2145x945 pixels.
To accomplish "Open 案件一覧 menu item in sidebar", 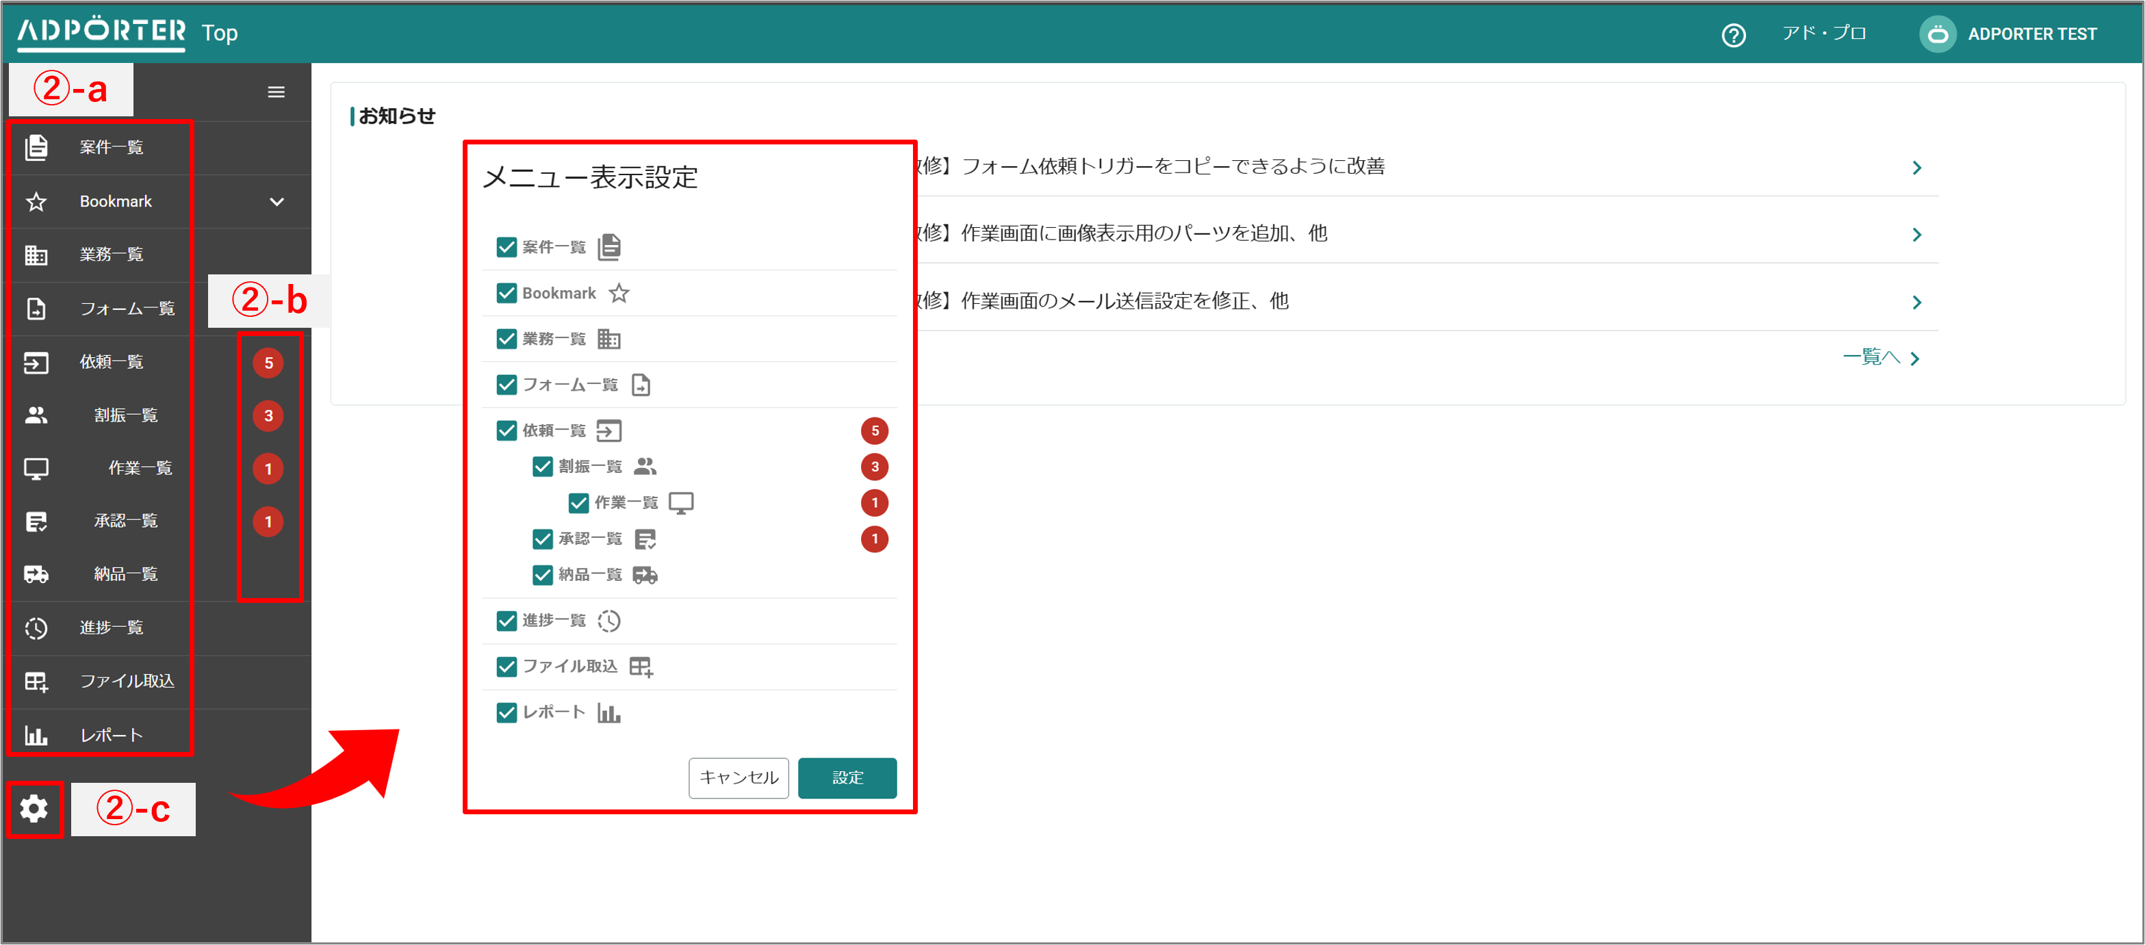I will pos(112,147).
